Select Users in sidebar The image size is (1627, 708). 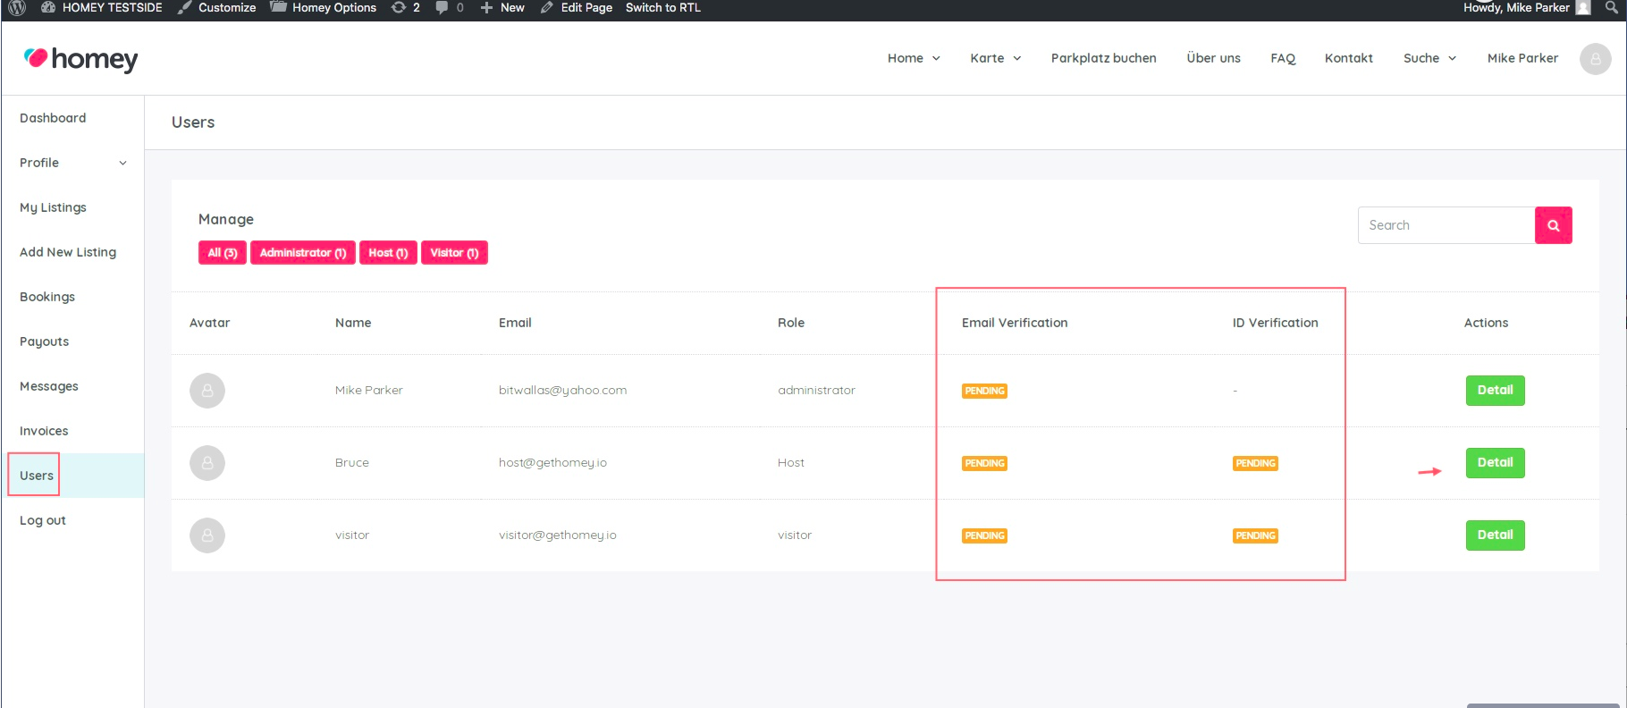(37, 476)
